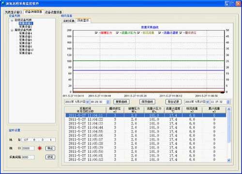Click the 标况流量 column header
This screenshot has height=174, width=242.
point(192,110)
